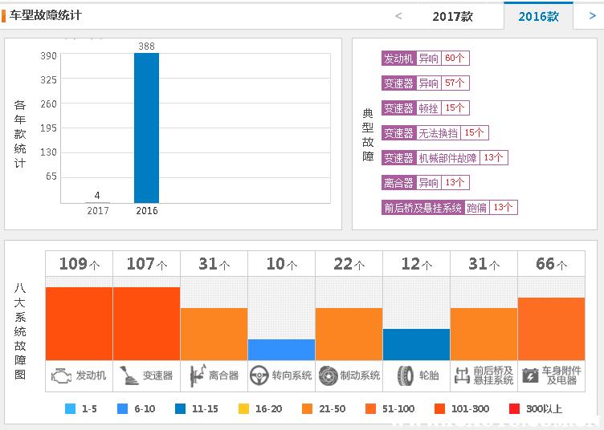
Task: Click the 101-300 legend swatch
Action: pyautogui.click(x=439, y=408)
